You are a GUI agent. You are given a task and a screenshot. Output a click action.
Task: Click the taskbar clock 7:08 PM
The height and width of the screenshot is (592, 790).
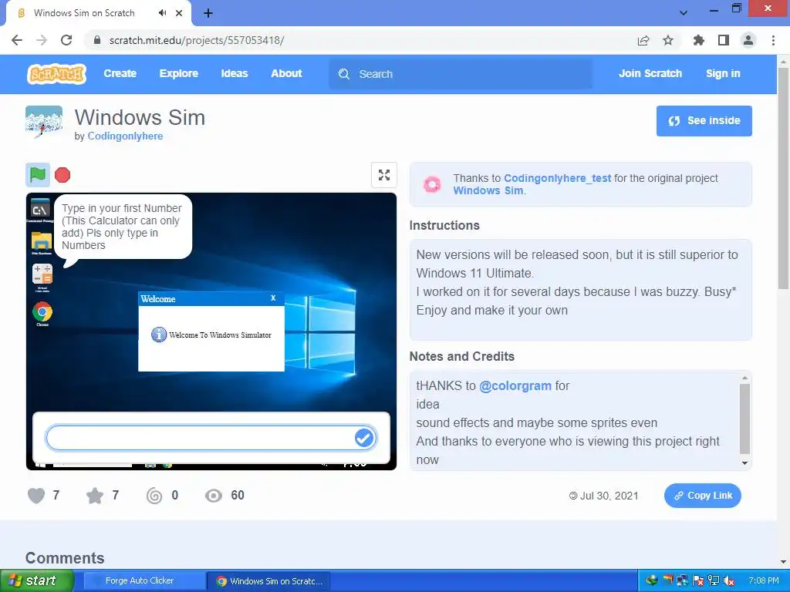[x=763, y=581]
